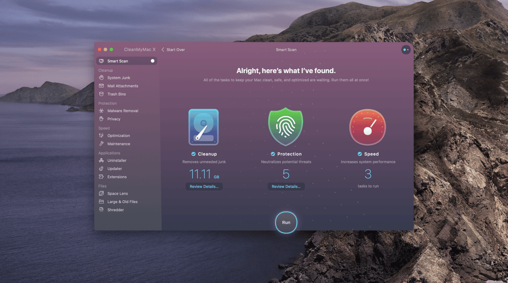Click 'Neutralizes potential threats' description
Screen dimensions: 508x283
[286, 162]
